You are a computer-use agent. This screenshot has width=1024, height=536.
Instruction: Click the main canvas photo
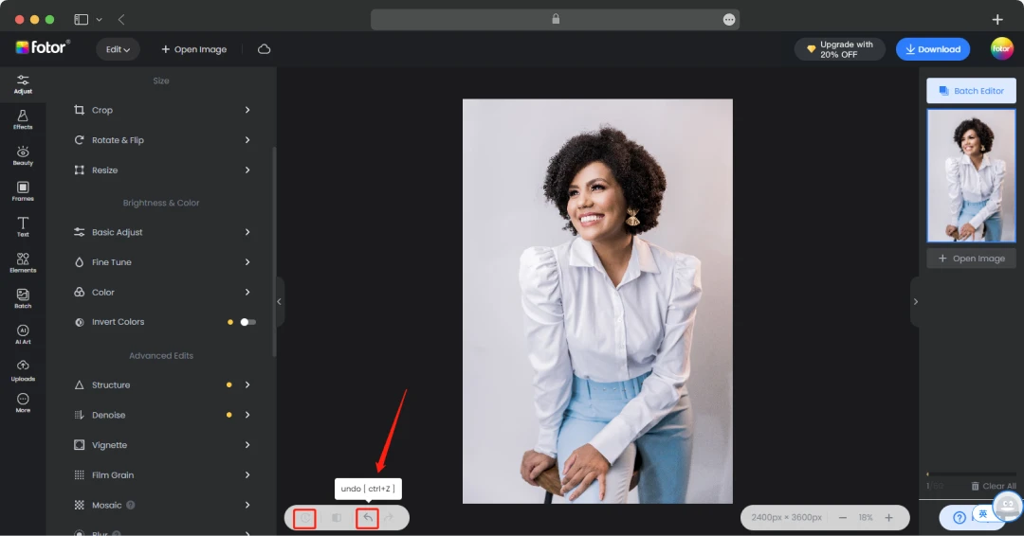[x=597, y=301]
